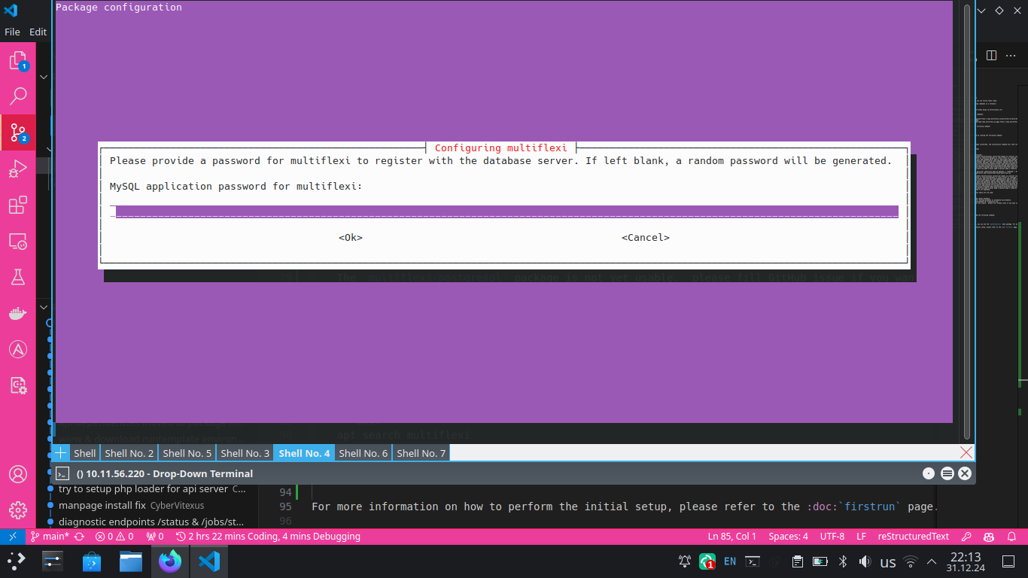Image resolution: width=1028 pixels, height=578 pixels.
Task: Click the 2 hrs 22 mins Coding time status
Action: click(268, 537)
